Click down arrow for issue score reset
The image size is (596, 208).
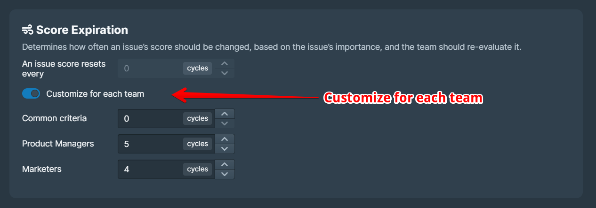point(225,73)
